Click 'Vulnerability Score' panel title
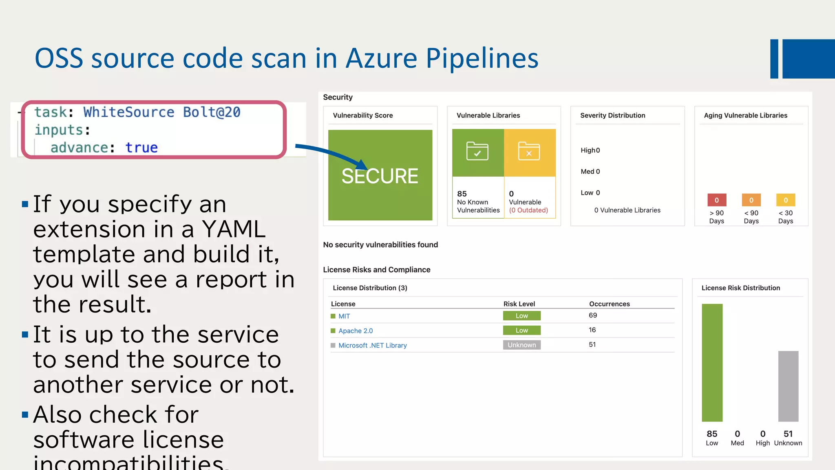 (x=362, y=115)
